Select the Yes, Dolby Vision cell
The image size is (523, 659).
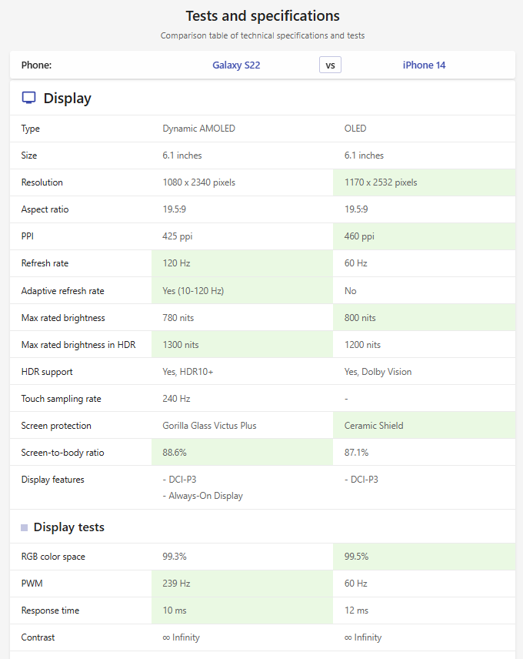(378, 372)
